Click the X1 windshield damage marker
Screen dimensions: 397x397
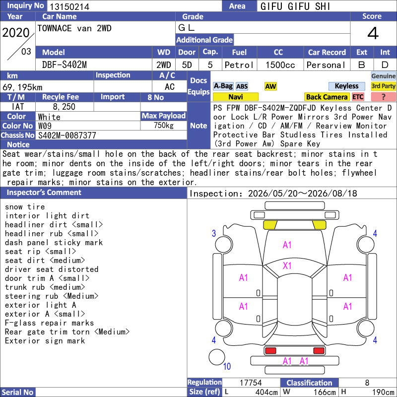287,265
